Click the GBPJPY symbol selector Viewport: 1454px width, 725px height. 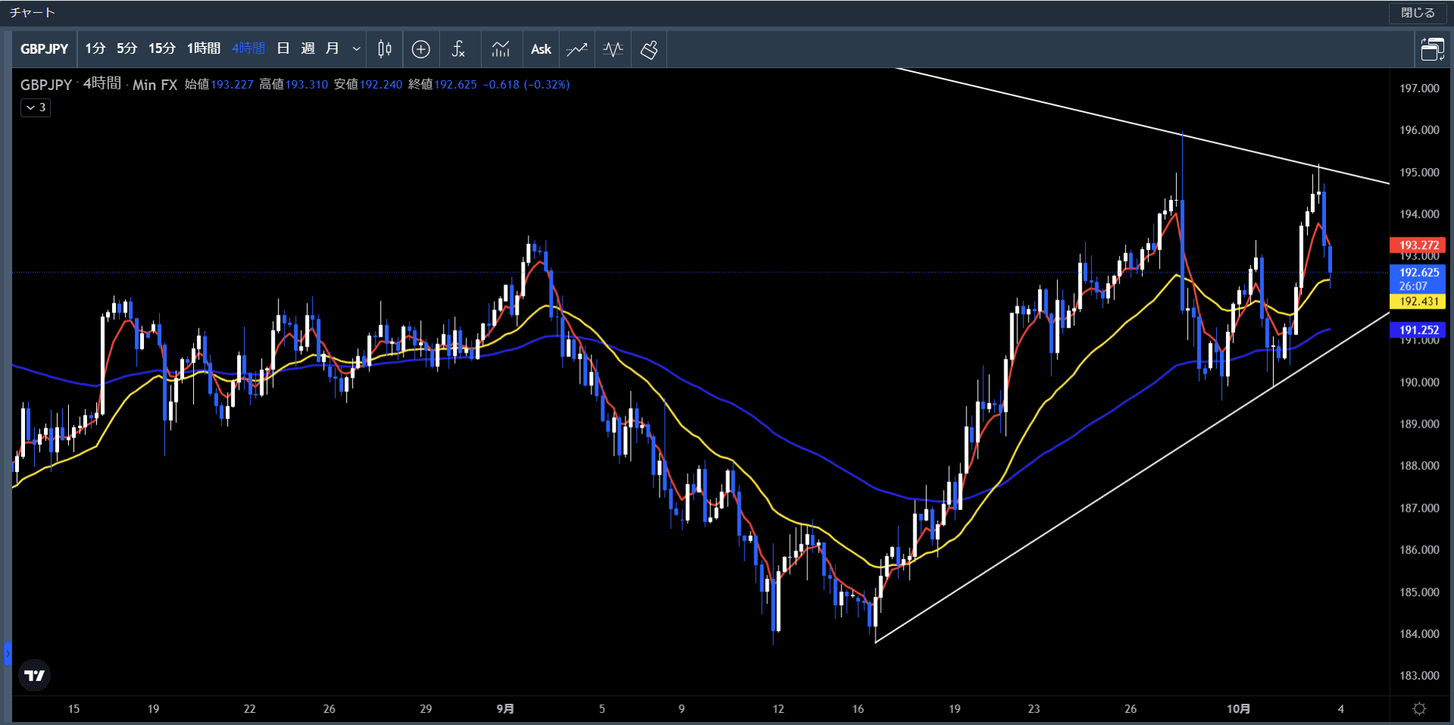tap(44, 49)
